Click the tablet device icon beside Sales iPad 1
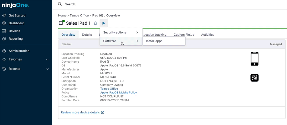287x125 pixels. point(61,23)
